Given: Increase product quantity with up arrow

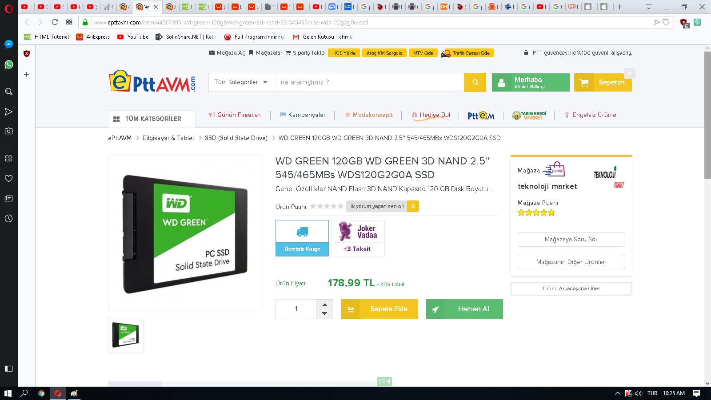Looking at the screenshot, I should point(324,304).
